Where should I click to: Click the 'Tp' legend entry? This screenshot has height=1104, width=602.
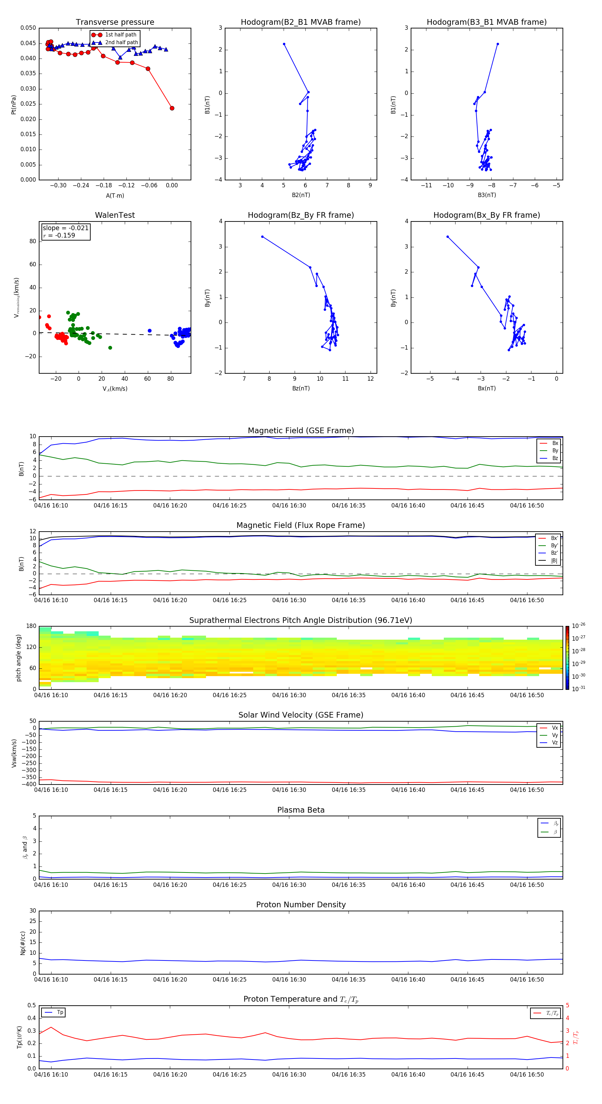point(54,1012)
